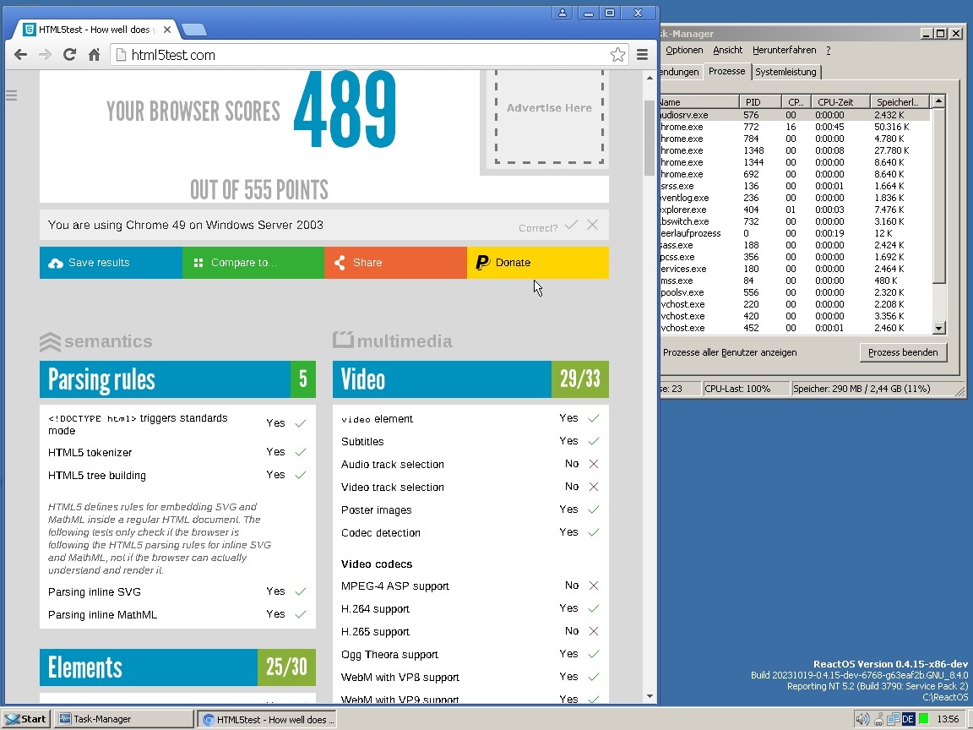Click Prozess beenden button
The width and height of the screenshot is (973, 730).
(903, 352)
